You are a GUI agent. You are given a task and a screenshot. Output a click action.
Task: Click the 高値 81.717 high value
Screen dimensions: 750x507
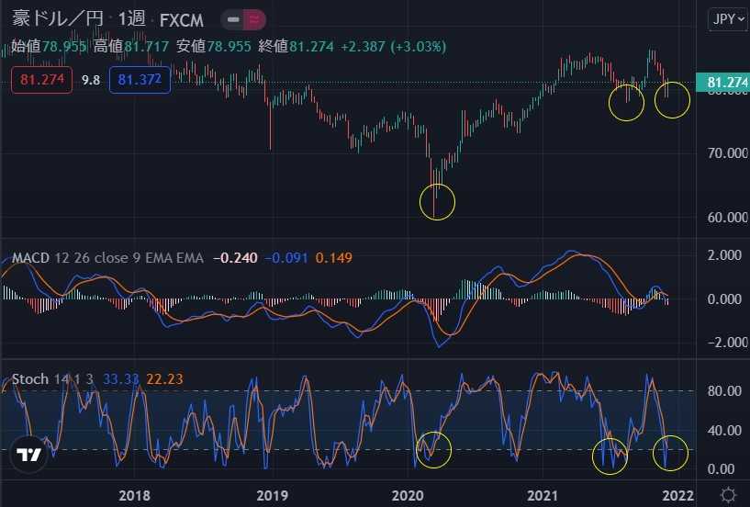pyautogui.click(x=131, y=47)
